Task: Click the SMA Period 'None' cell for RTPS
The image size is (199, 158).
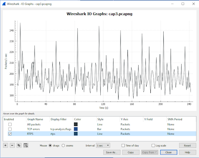Action: (171, 134)
